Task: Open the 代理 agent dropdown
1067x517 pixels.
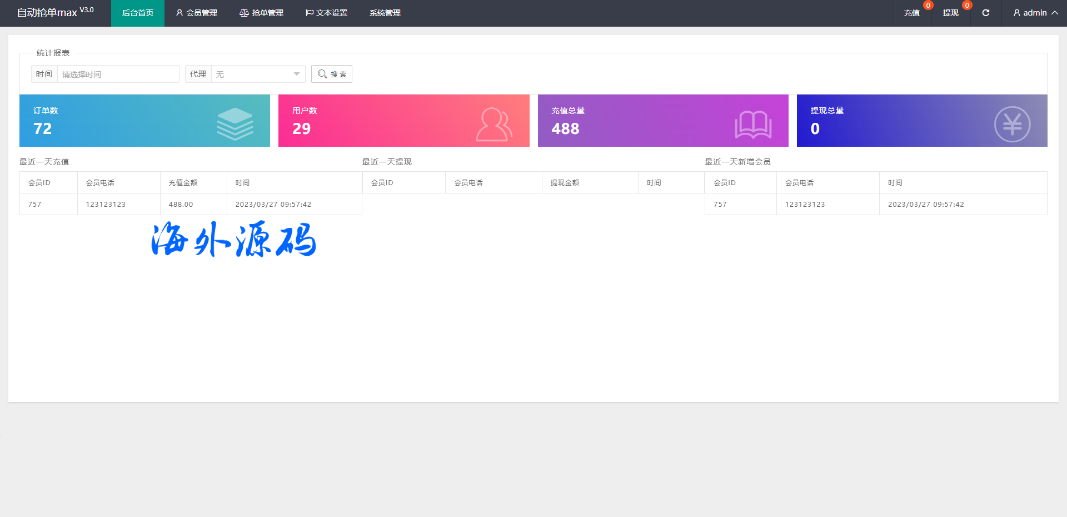Action: point(258,74)
